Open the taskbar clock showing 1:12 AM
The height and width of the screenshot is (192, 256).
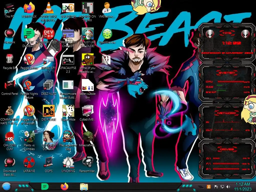click(x=243, y=186)
